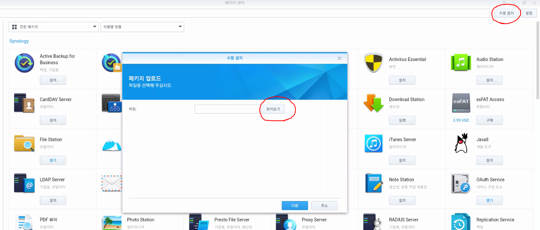Click the Antivirus Essential shield icon

(x=374, y=63)
